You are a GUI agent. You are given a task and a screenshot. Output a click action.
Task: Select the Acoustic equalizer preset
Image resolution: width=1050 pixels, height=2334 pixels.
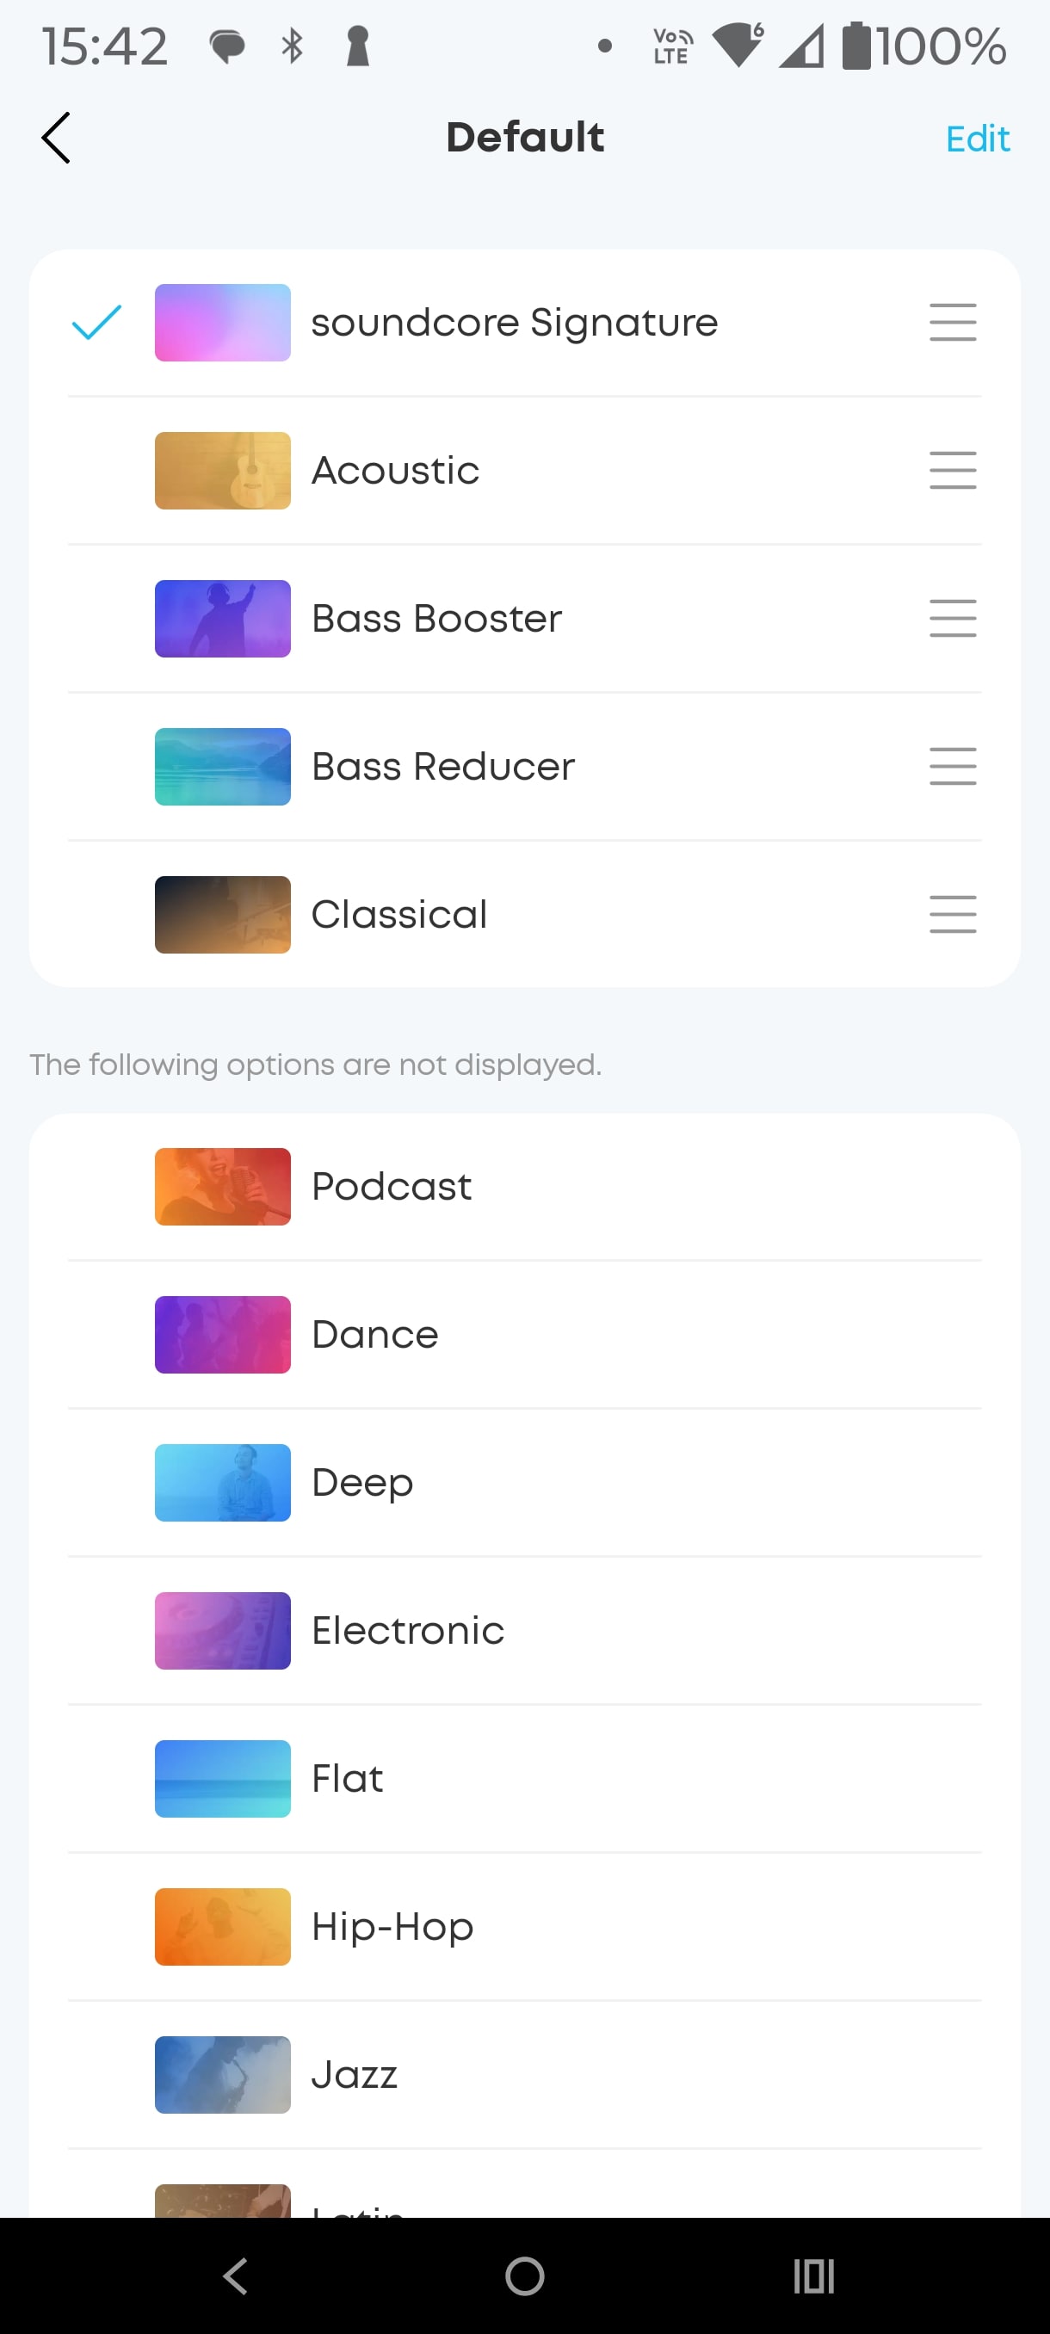tap(395, 470)
